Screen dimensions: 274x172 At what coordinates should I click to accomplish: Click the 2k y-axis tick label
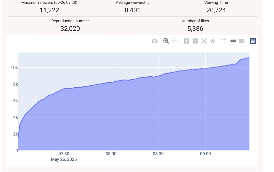(x=15, y=134)
